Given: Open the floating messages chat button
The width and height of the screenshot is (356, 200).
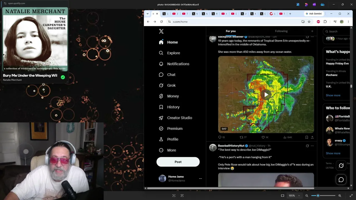Looking at the screenshot, I should [341, 179].
